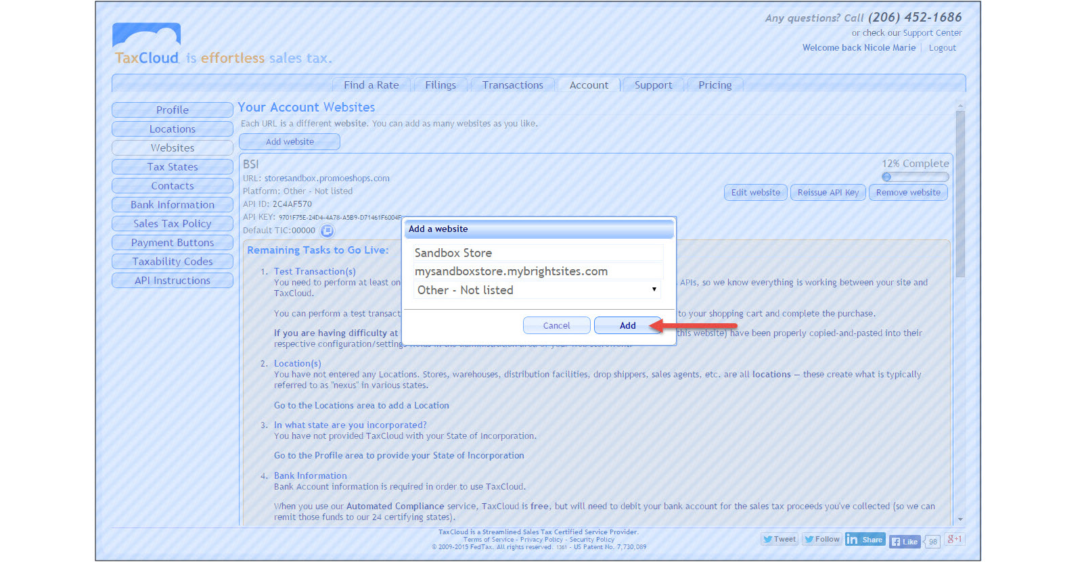Select API Instructions in the sidebar
Screen dimensions: 1084x562
coord(173,281)
